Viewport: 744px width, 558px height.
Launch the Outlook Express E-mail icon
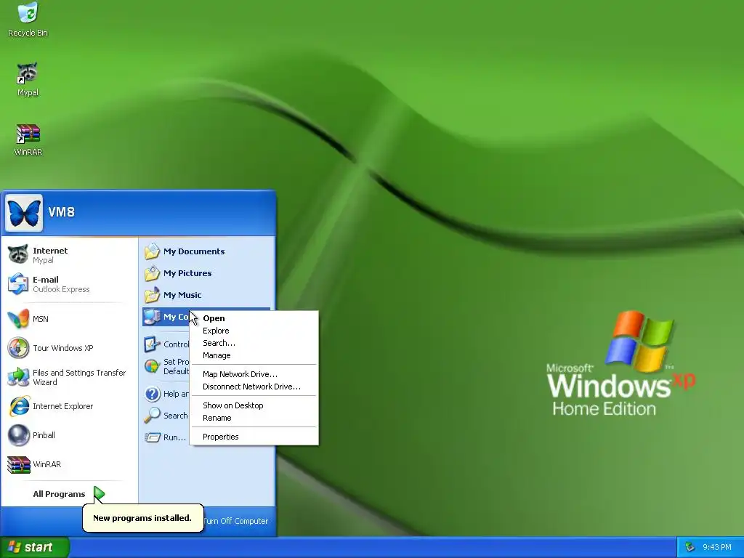pos(18,284)
